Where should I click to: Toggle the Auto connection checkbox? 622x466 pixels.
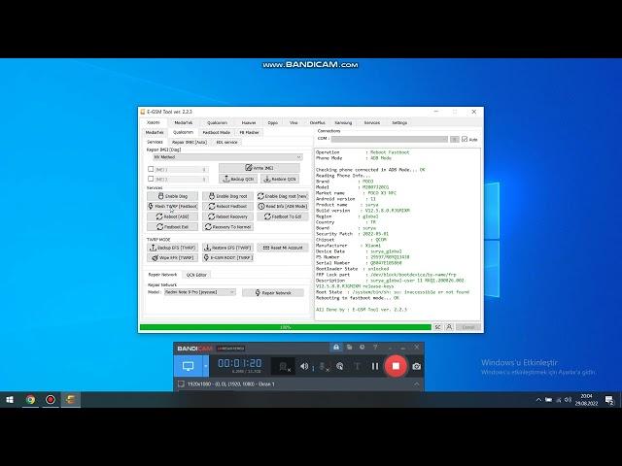tap(465, 140)
